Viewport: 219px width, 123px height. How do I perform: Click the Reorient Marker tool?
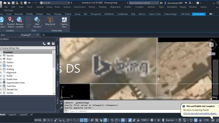coord(11,23)
